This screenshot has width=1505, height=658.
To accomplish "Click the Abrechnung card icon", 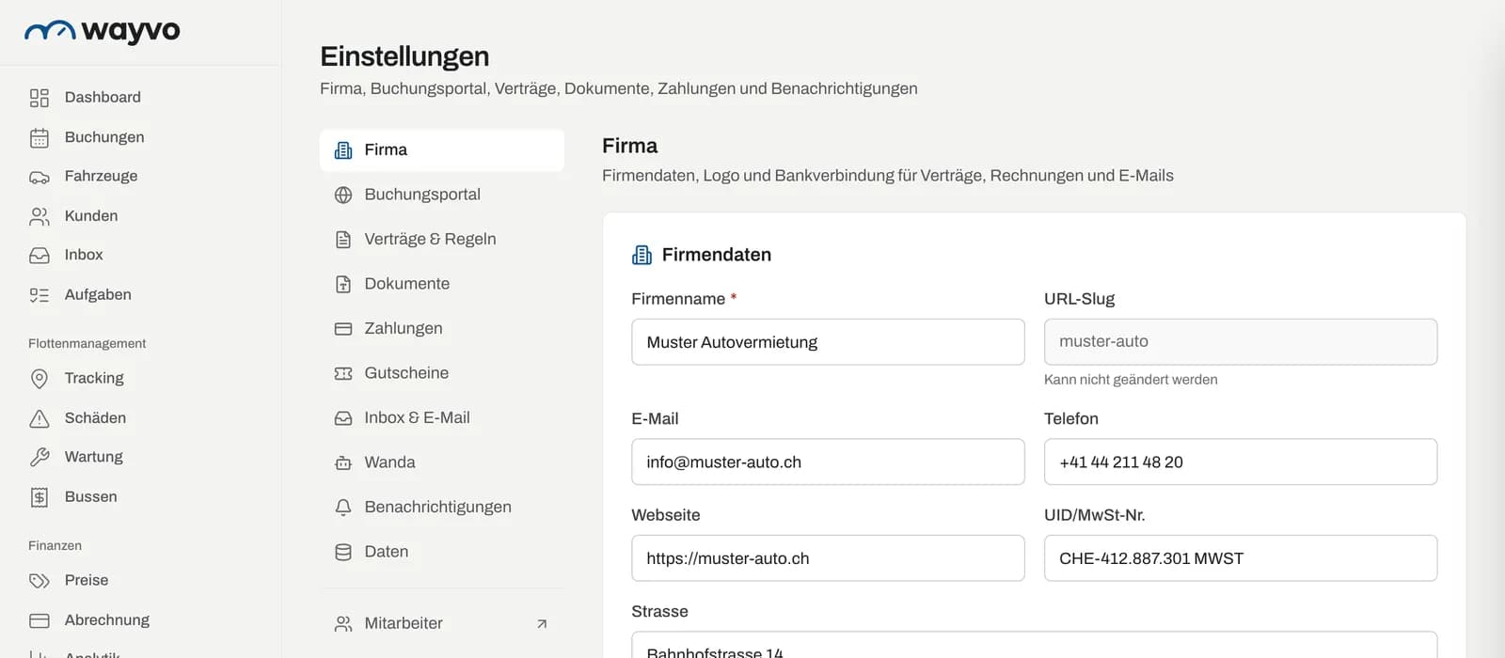I will click(x=40, y=620).
